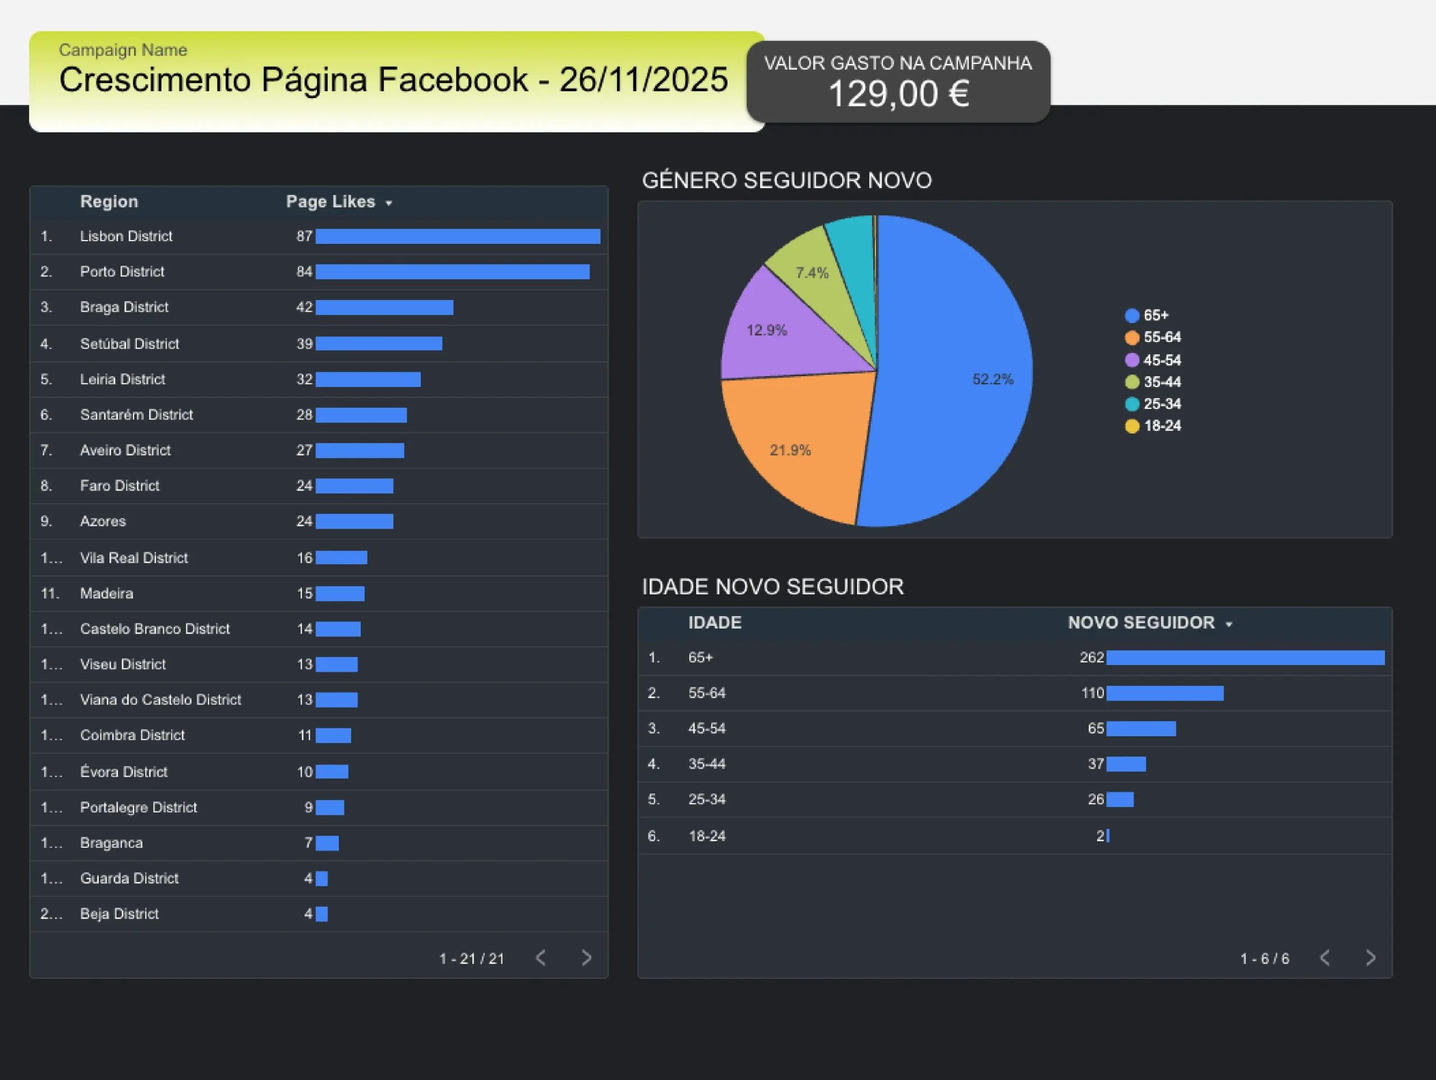Screen dimensions: 1436x1080
Task: Click the 35-44 green legend dot
Action: coord(1132,382)
